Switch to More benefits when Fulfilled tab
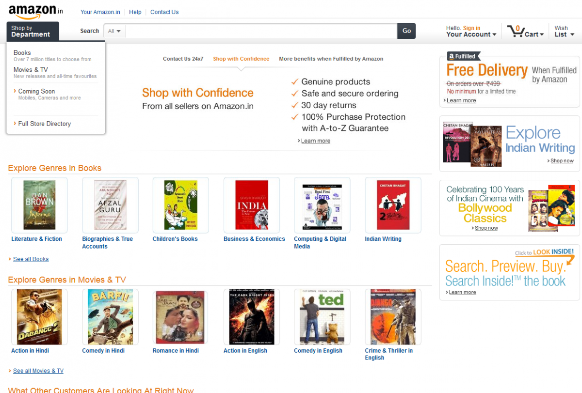The width and height of the screenshot is (582, 393). pos(331,59)
